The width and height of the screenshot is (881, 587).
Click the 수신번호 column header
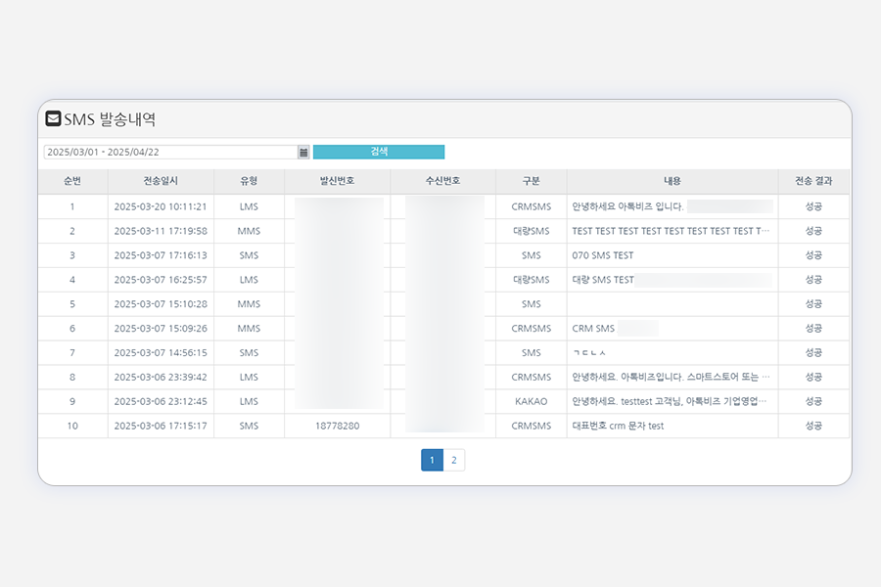pyautogui.click(x=442, y=181)
